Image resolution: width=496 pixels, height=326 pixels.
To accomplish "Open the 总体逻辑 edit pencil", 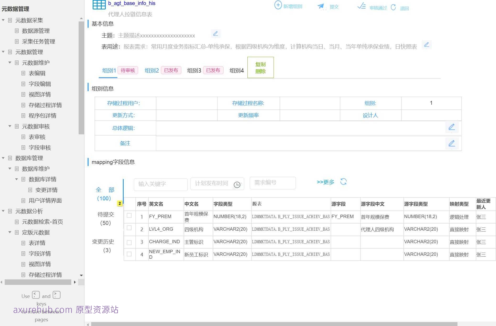I will click(451, 128).
